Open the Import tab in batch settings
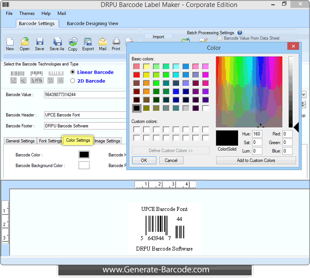The image size is (310, 278). (x=158, y=37)
